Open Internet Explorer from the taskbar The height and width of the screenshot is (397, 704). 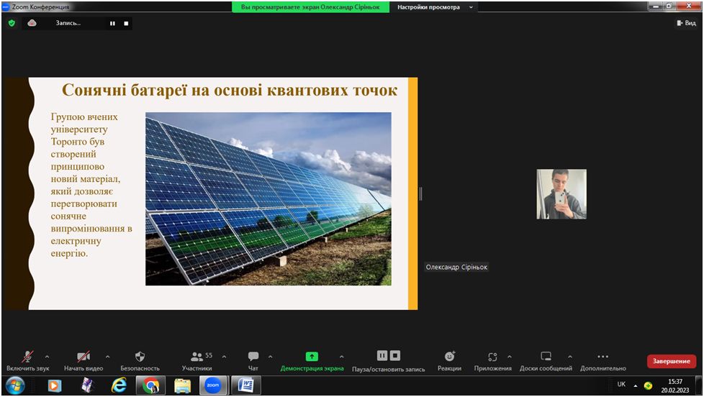[119, 385]
